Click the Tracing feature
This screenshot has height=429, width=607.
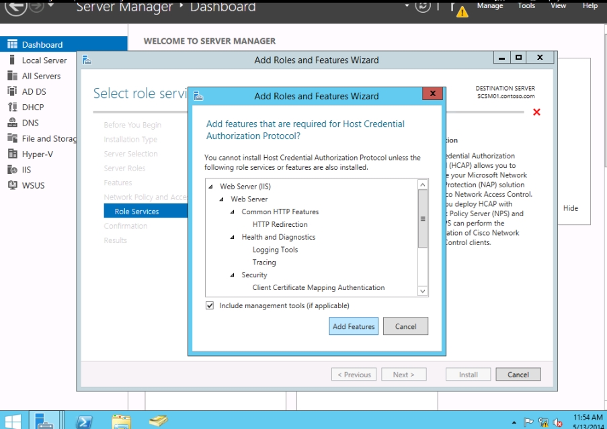[x=264, y=263]
